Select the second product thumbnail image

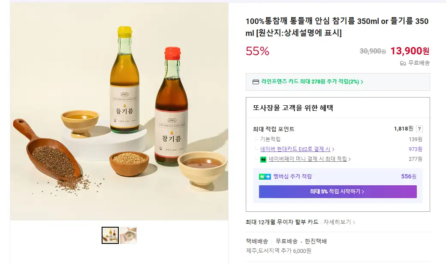128,235
